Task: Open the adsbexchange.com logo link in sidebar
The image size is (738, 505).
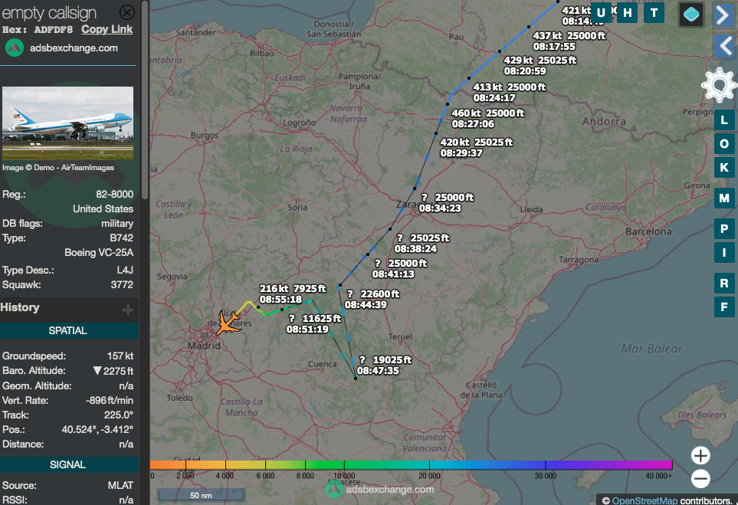Action: (61, 48)
